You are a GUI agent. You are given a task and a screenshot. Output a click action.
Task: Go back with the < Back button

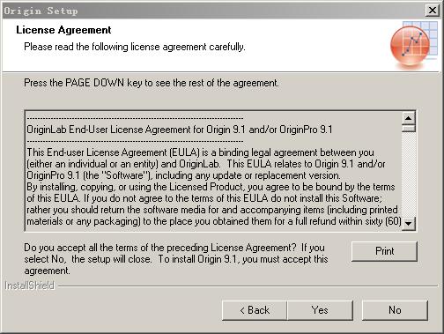coord(255,310)
